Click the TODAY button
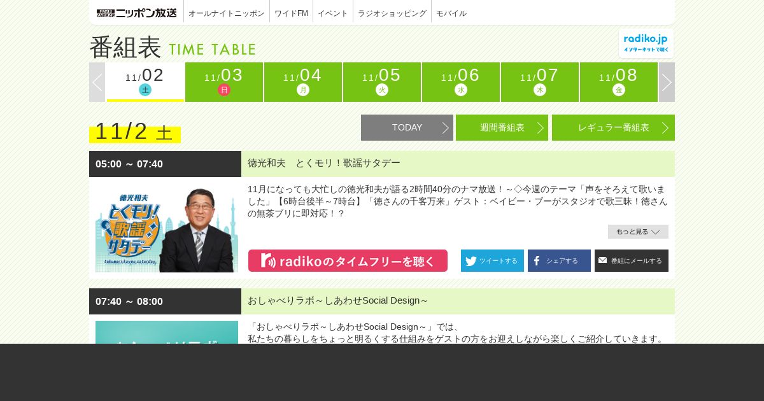Viewport: 764px width, 401px height. (x=407, y=127)
